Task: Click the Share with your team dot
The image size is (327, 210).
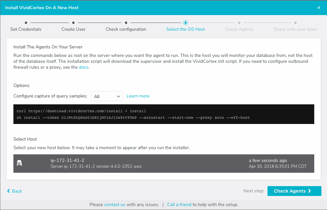Action: [x=295, y=23]
